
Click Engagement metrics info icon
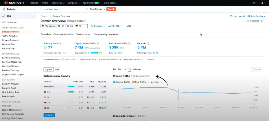pyautogui.click(x=63, y=59)
